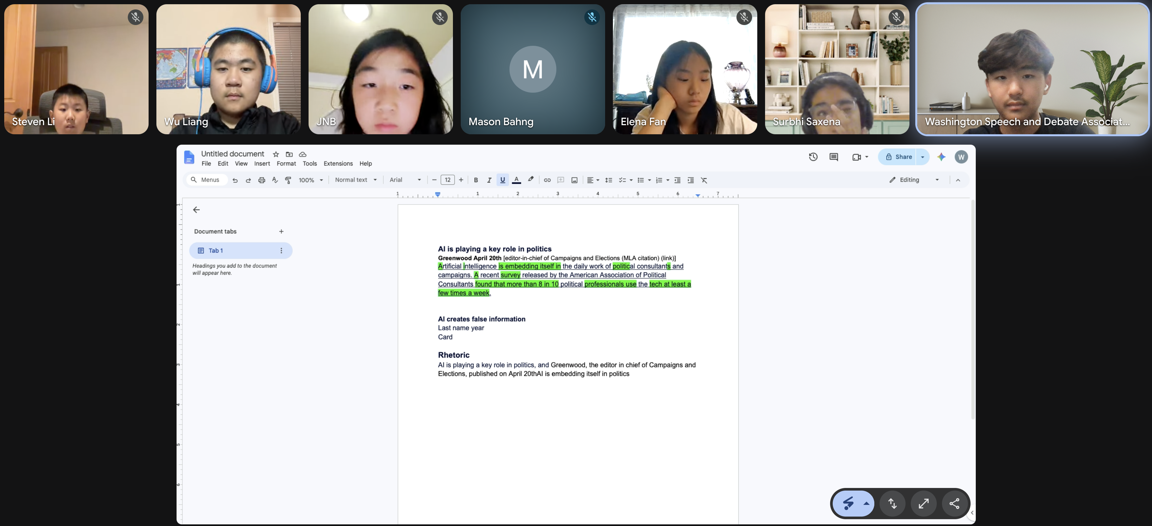Increase the font size

click(x=461, y=180)
